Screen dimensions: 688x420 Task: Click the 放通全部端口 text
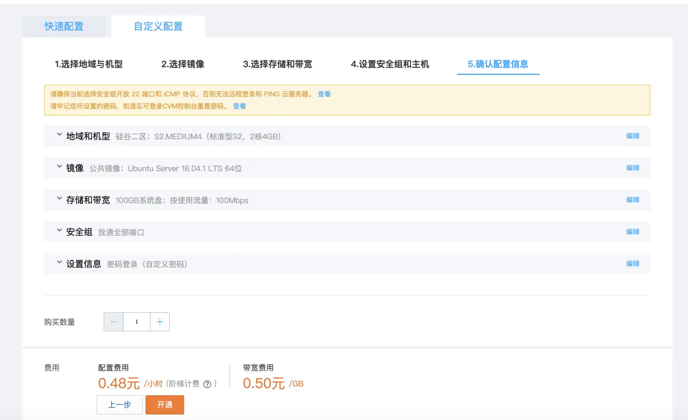pos(121,233)
